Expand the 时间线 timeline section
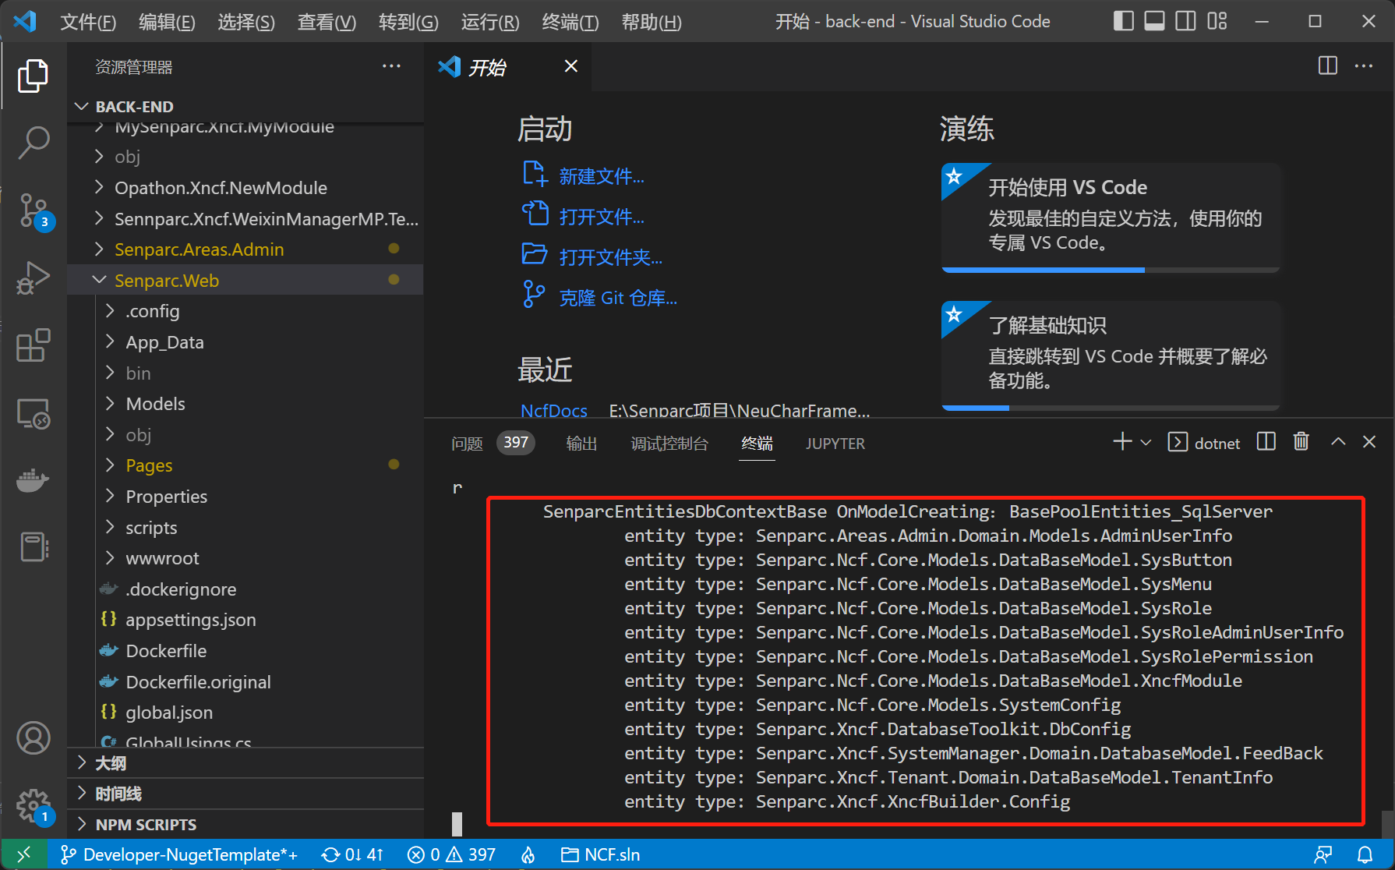The width and height of the screenshot is (1395, 870). coord(245,794)
